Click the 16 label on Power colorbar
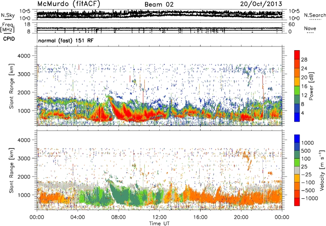 [x=304, y=86]
